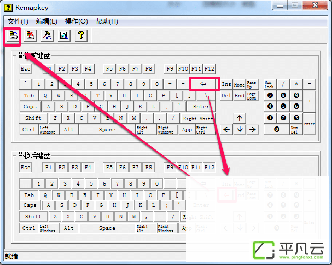Viewport: 332px width, 265px height.
Task: Select the Backspace arrow key in 替换前键盘
Action: (203, 84)
